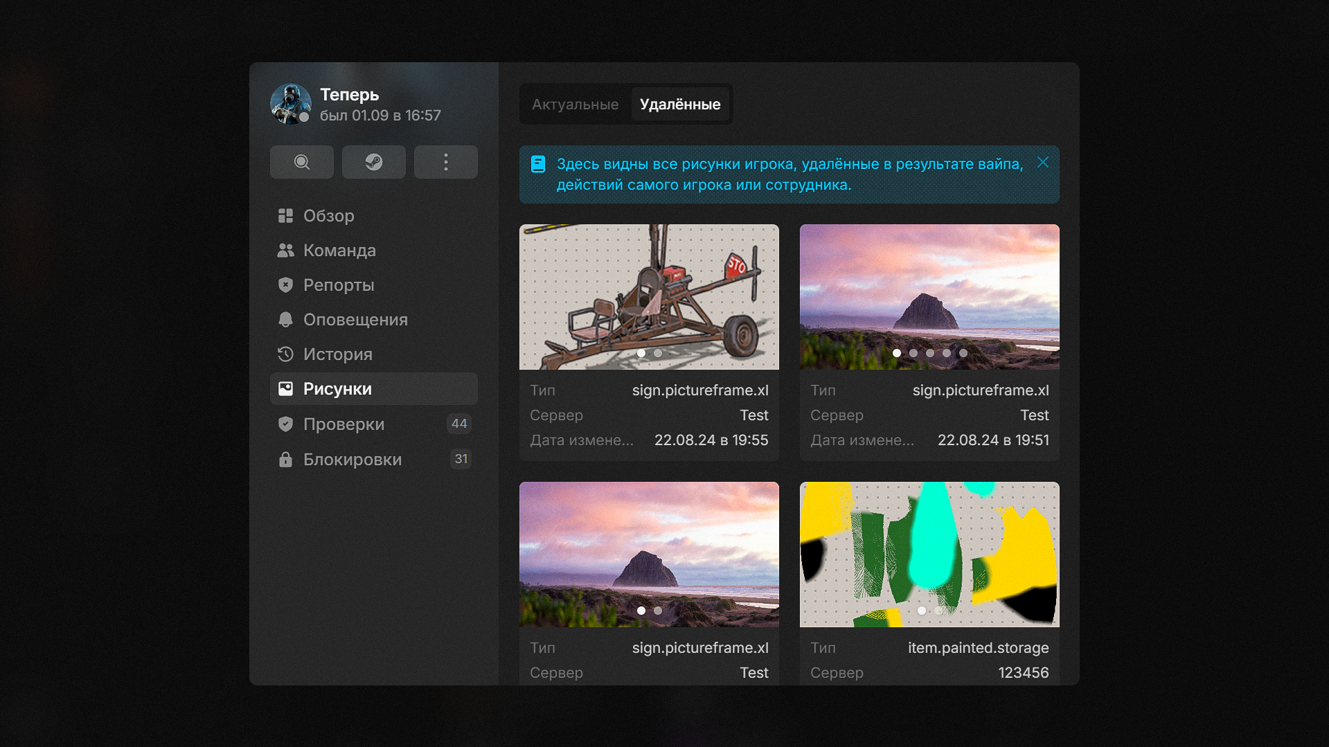Click the player avatar image
Viewport: 1329px width, 747px height.
point(291,105)
